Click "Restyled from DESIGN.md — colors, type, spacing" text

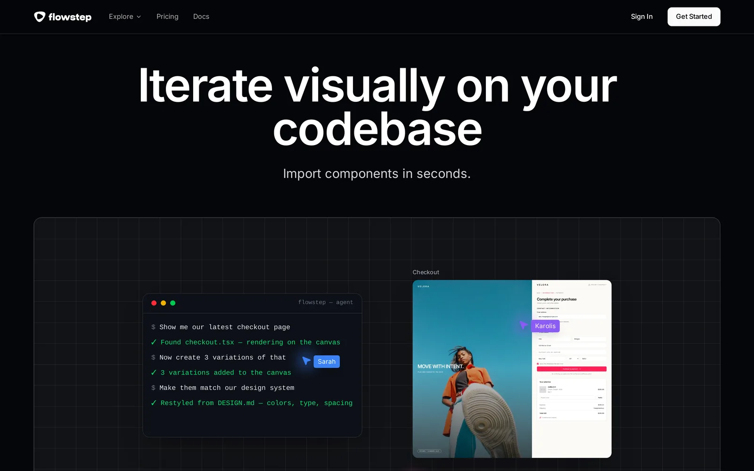coord(256,403)
